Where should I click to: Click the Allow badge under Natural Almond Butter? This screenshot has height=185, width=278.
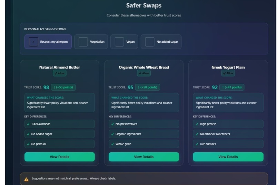[60, 73]
